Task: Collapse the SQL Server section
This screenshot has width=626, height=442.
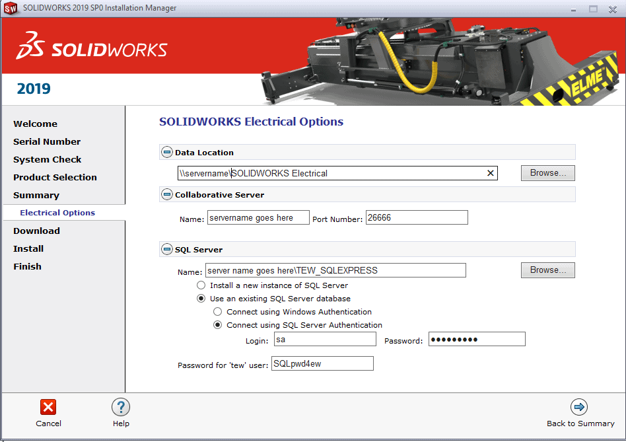Action: (167, 249)
